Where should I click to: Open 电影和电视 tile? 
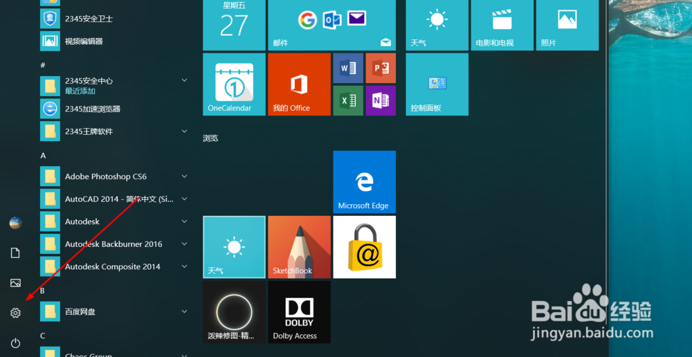(502, 25)
